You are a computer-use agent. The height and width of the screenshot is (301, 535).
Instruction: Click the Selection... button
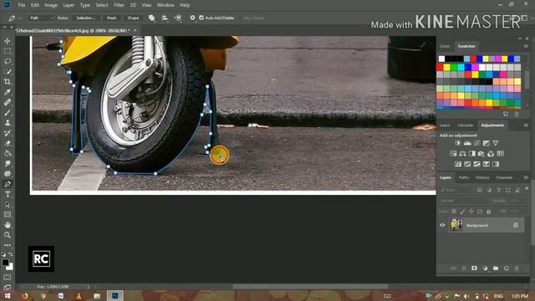(x=85, y=18)
